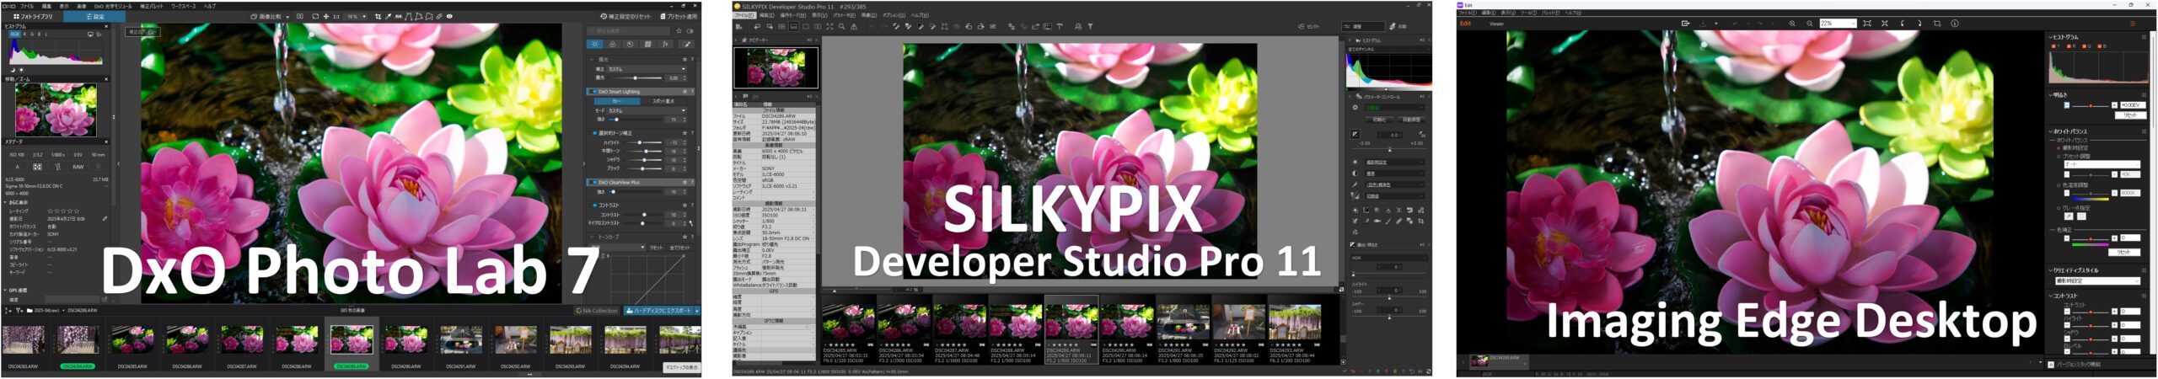Open DxO 光学モジュール menu in DxO PhotoLab
The width and height of the screenshot is (2158, 379).
(x=113, y=6)
